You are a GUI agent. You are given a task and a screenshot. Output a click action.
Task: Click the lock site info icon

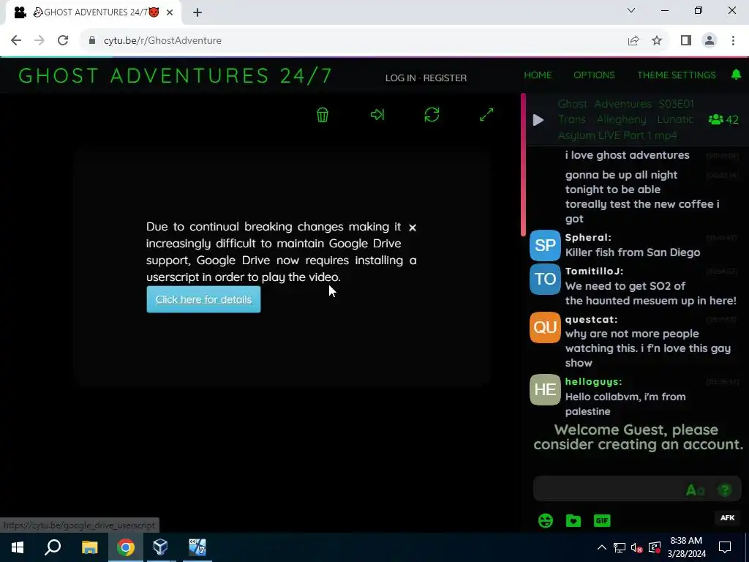click(x=92, y=41)
